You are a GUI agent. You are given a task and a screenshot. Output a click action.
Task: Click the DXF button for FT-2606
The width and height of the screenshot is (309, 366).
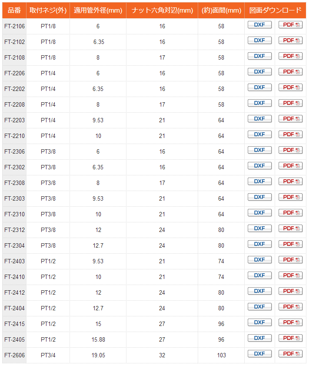pos(259,354)
